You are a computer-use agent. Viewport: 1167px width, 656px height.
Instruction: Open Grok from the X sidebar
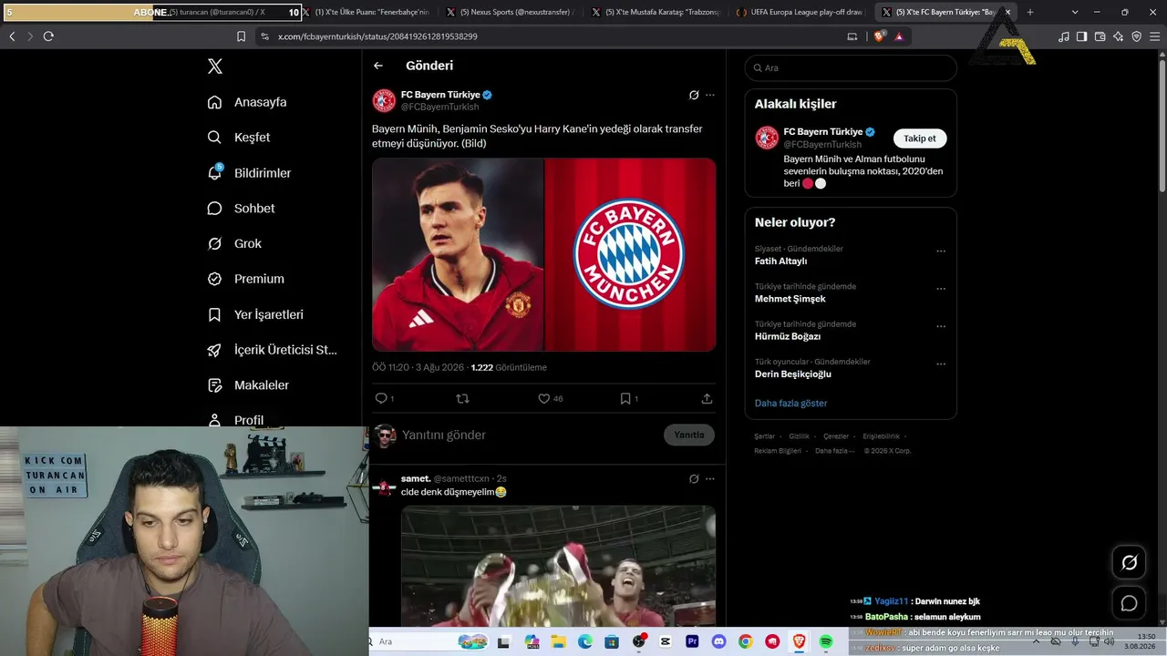pyautogui.click(x=234, y=243)
